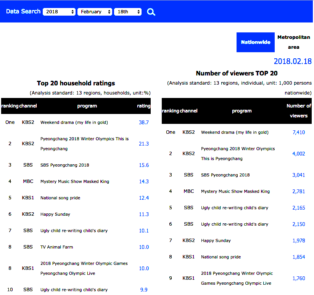Click the household rating value 15.6
314x295 pixels.
tap(144, 165)
